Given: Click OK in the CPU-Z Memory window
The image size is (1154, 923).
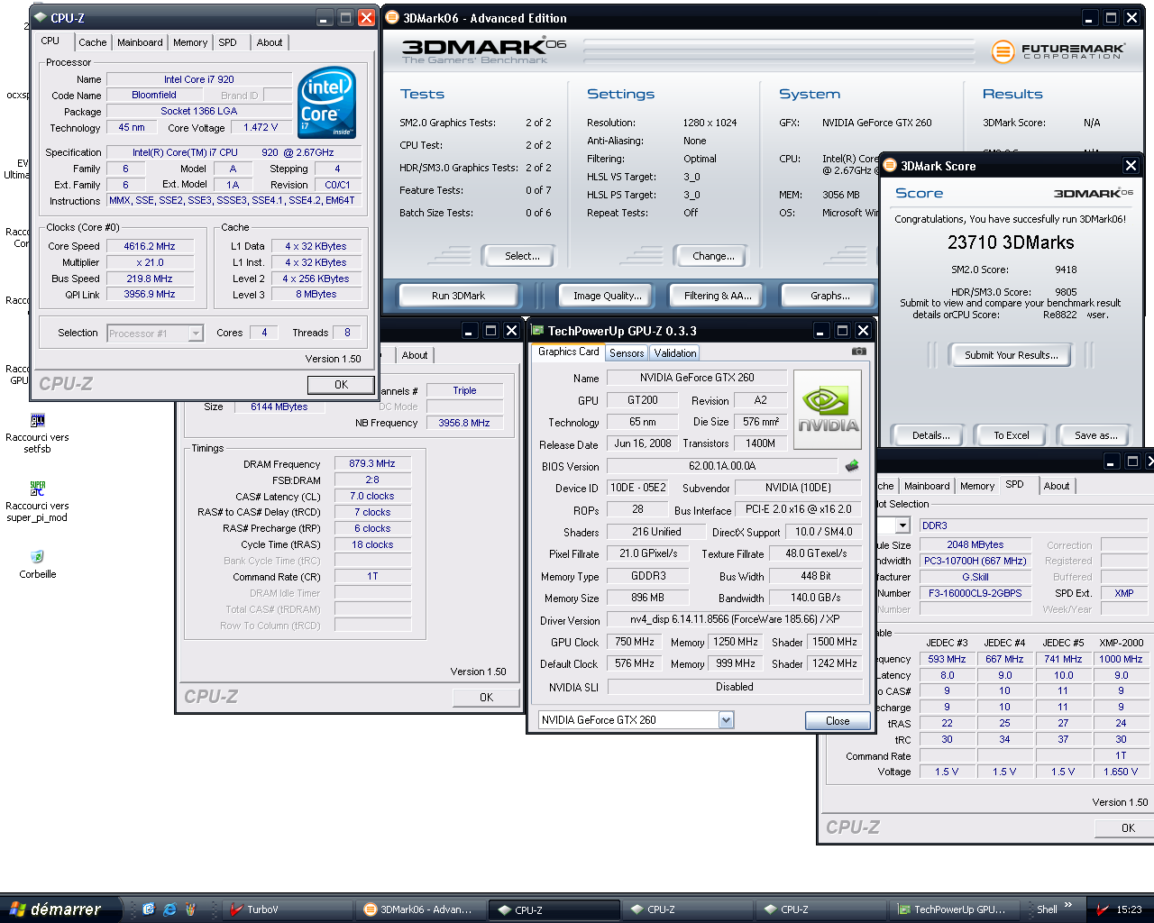Looking at the screenshot, I should (x=486, y=698).
